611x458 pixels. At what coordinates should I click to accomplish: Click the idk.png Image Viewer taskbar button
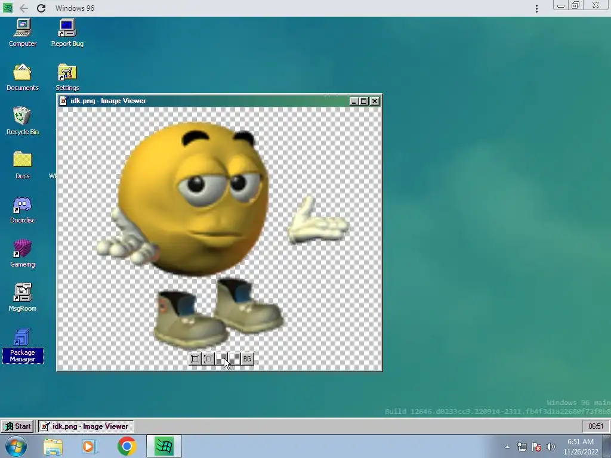(x=86, y=426)
